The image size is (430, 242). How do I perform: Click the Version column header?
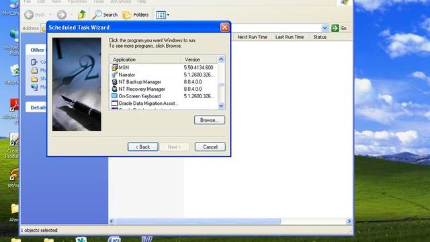[199, 60]
